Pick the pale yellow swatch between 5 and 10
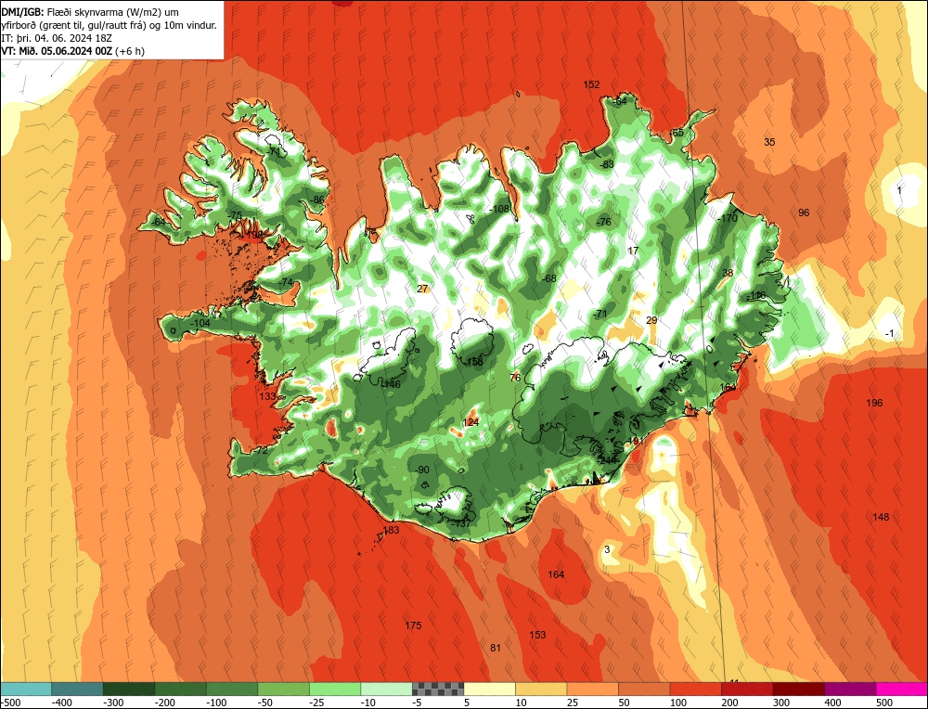 coord(489,689)
